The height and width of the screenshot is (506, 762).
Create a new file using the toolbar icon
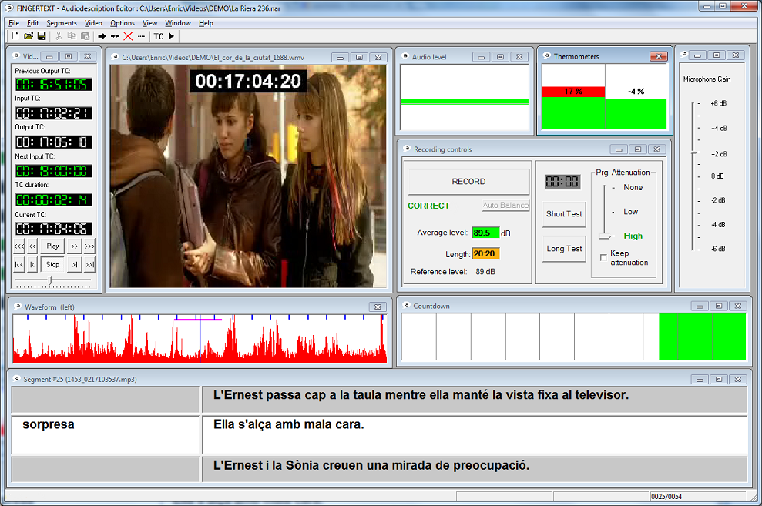pyautogui.click(x=15, y=36)
